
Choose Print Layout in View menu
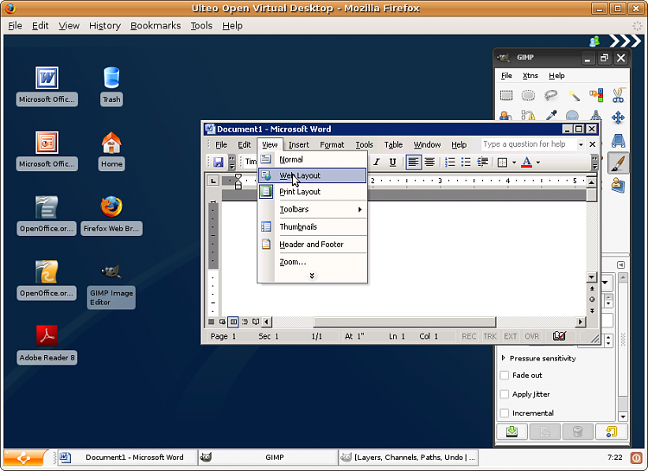(x=313, y=192)
